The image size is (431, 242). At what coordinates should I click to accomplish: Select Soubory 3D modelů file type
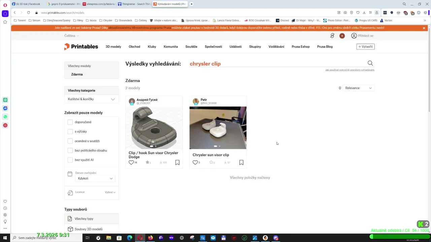[92, 229]
